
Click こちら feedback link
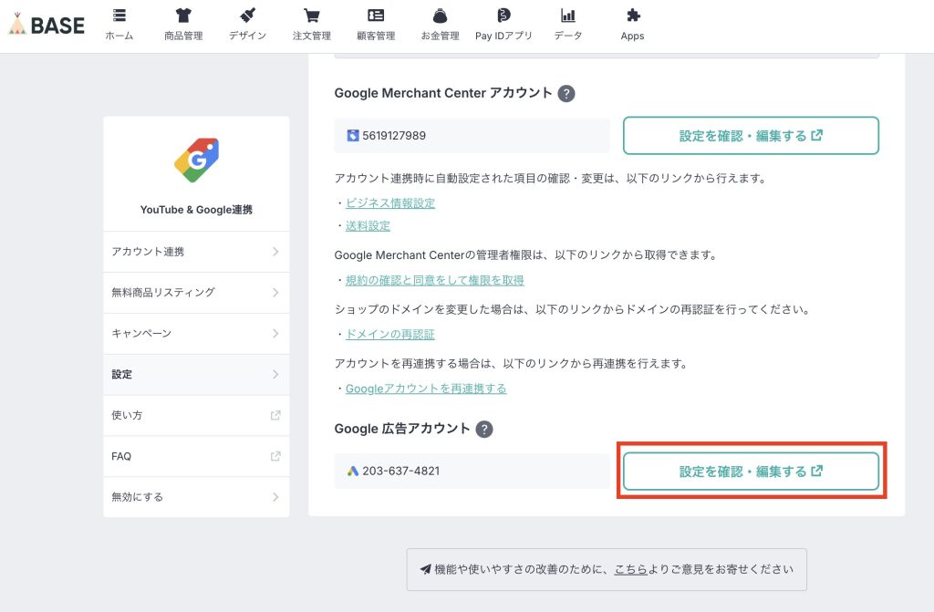(x=631, y=570)
